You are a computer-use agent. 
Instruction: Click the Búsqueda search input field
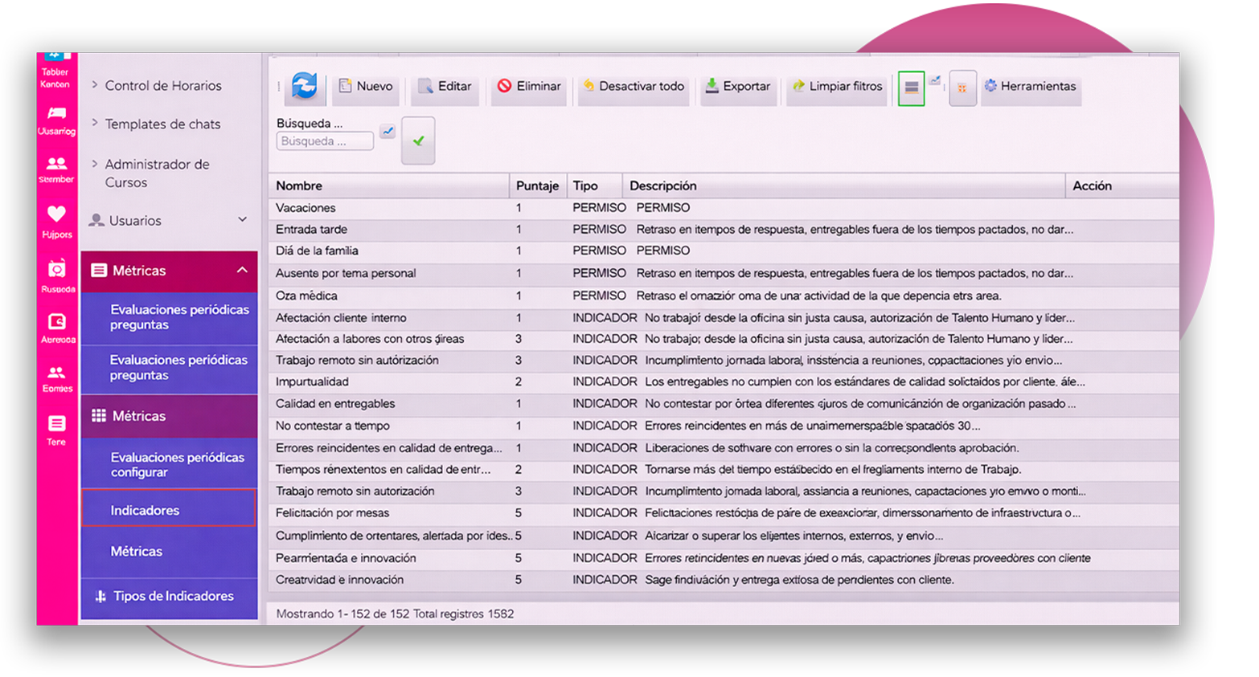click(x=325, y=141)
